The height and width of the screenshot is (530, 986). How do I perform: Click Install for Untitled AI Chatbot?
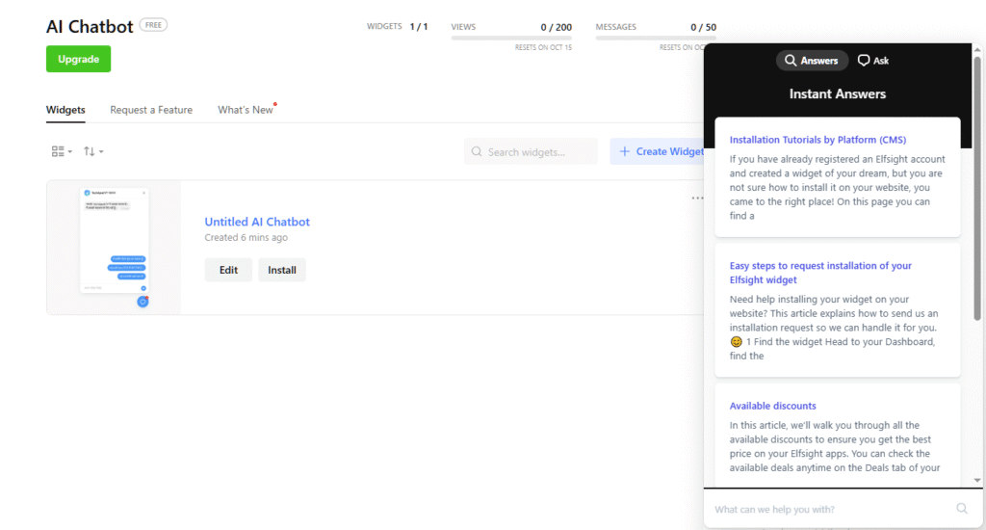click(282, 270)
